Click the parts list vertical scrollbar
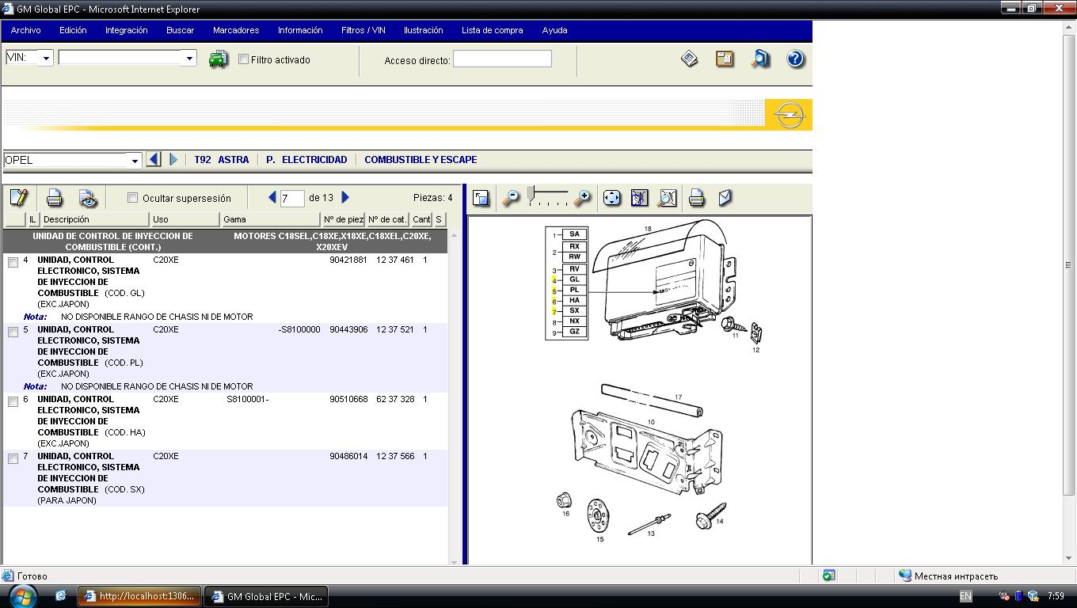Image resolution: width=1077 pixels, height=608 pixels. pyautogui.click(x=454, y=398)
